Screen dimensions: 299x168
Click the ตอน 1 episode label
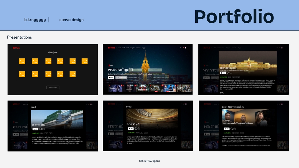(33, 107)
